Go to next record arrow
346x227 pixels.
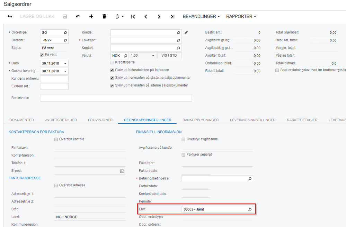click(x=159, y=17)
